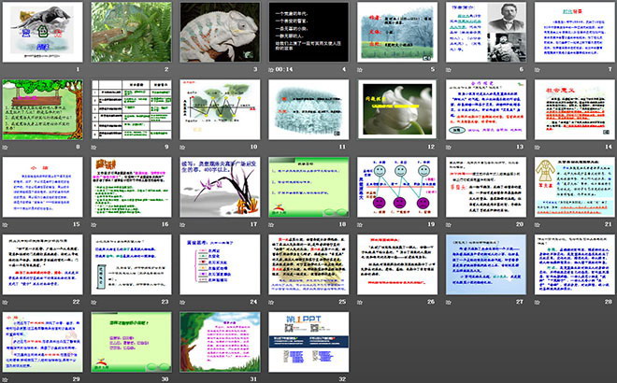Viewport: 617px width, 383px height.
Task: Click slide 5 with the snowy trees background
Action: [x=395, y=31]
